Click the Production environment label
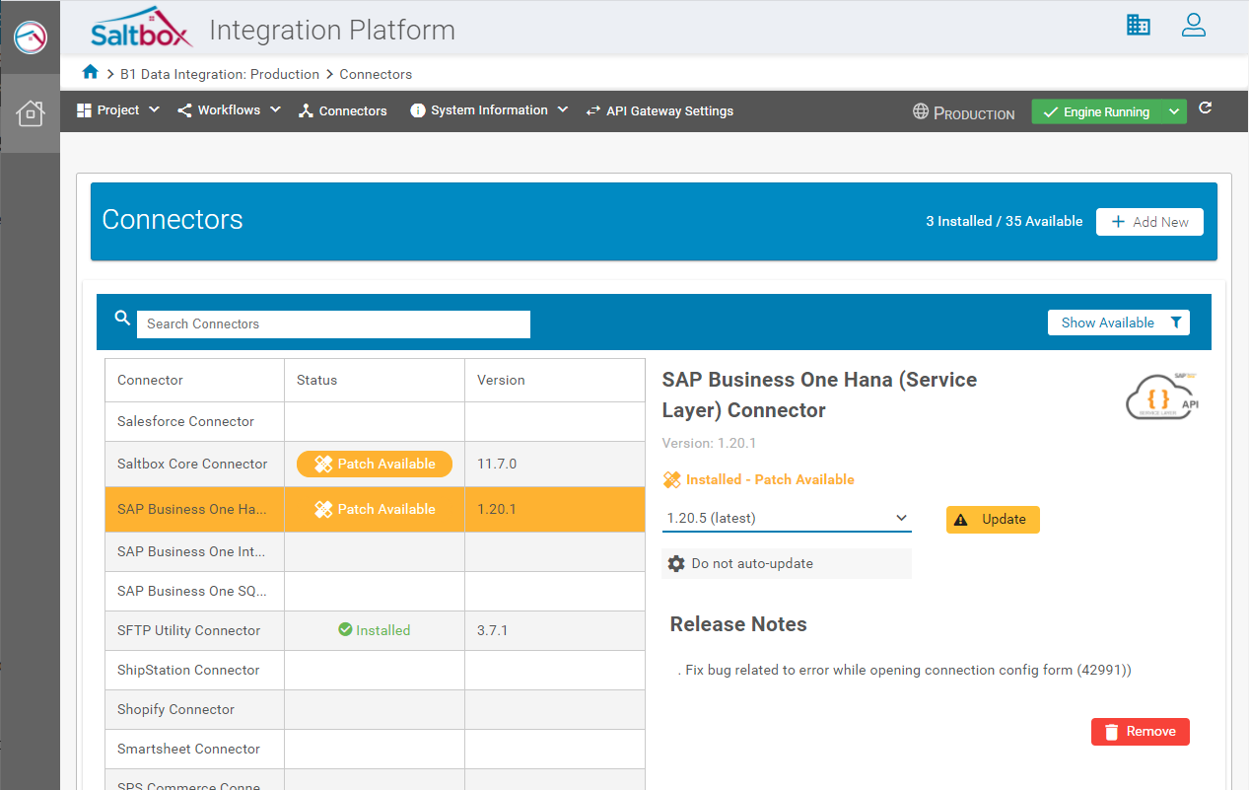The width and height of the screenshot is (1249, 790). (974, 113)
